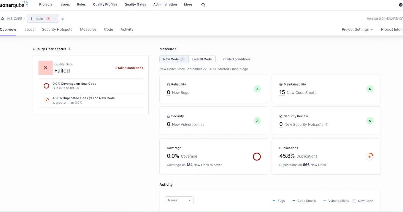The image size is (403, 212).
Task: Expand the Project Settings dropdown
Action: point(357,29)
